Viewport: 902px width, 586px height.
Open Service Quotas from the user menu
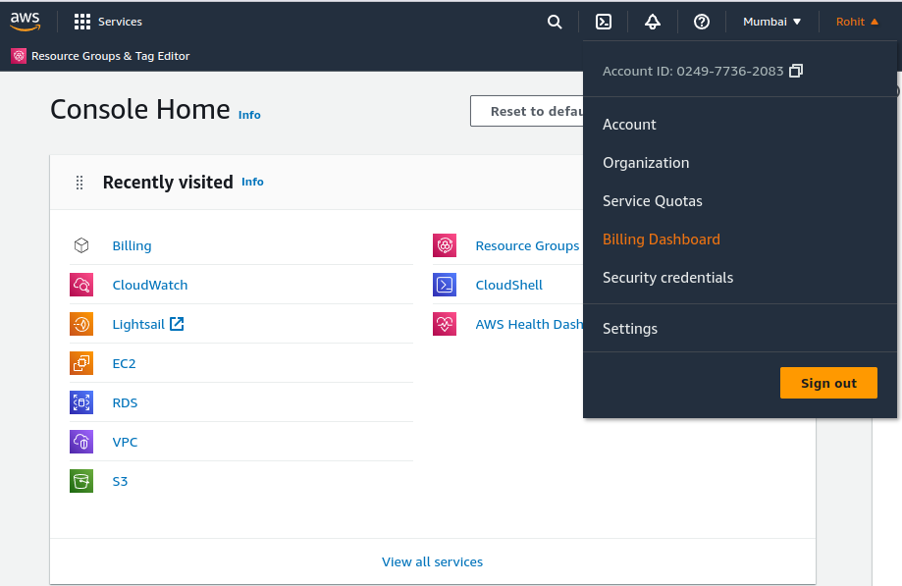pos(653,200)
